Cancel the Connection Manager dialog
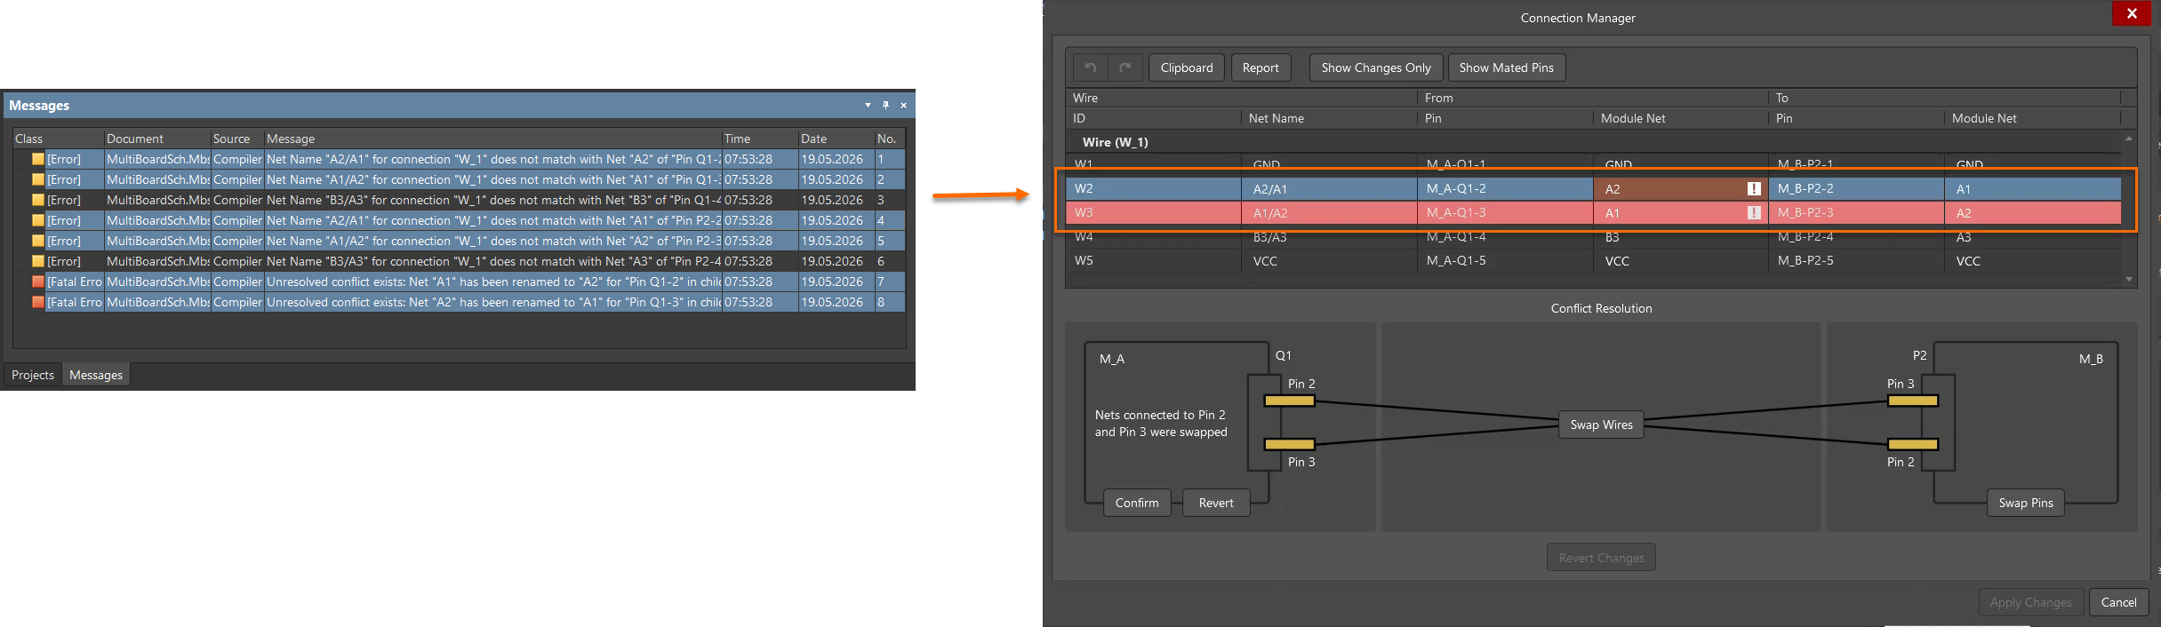The height and width of the screenshot is (627, 2161). click(x=2119, y=602)
